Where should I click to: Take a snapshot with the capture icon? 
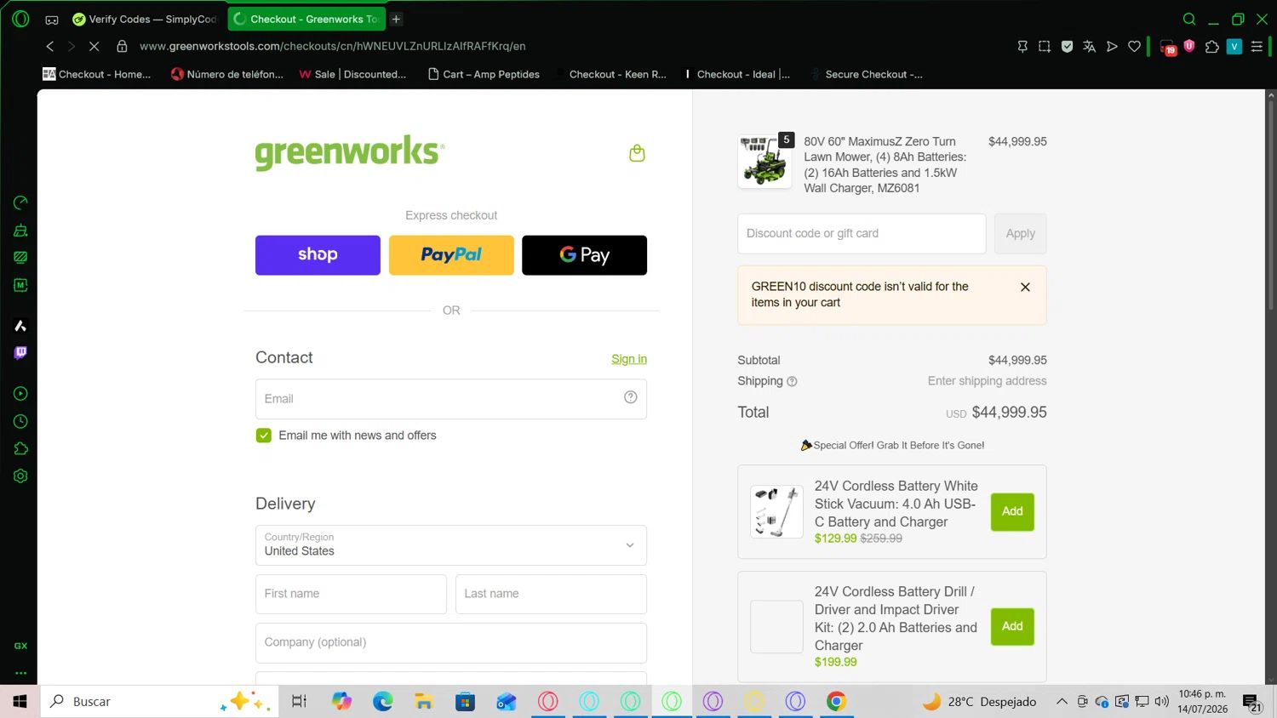1045,47
